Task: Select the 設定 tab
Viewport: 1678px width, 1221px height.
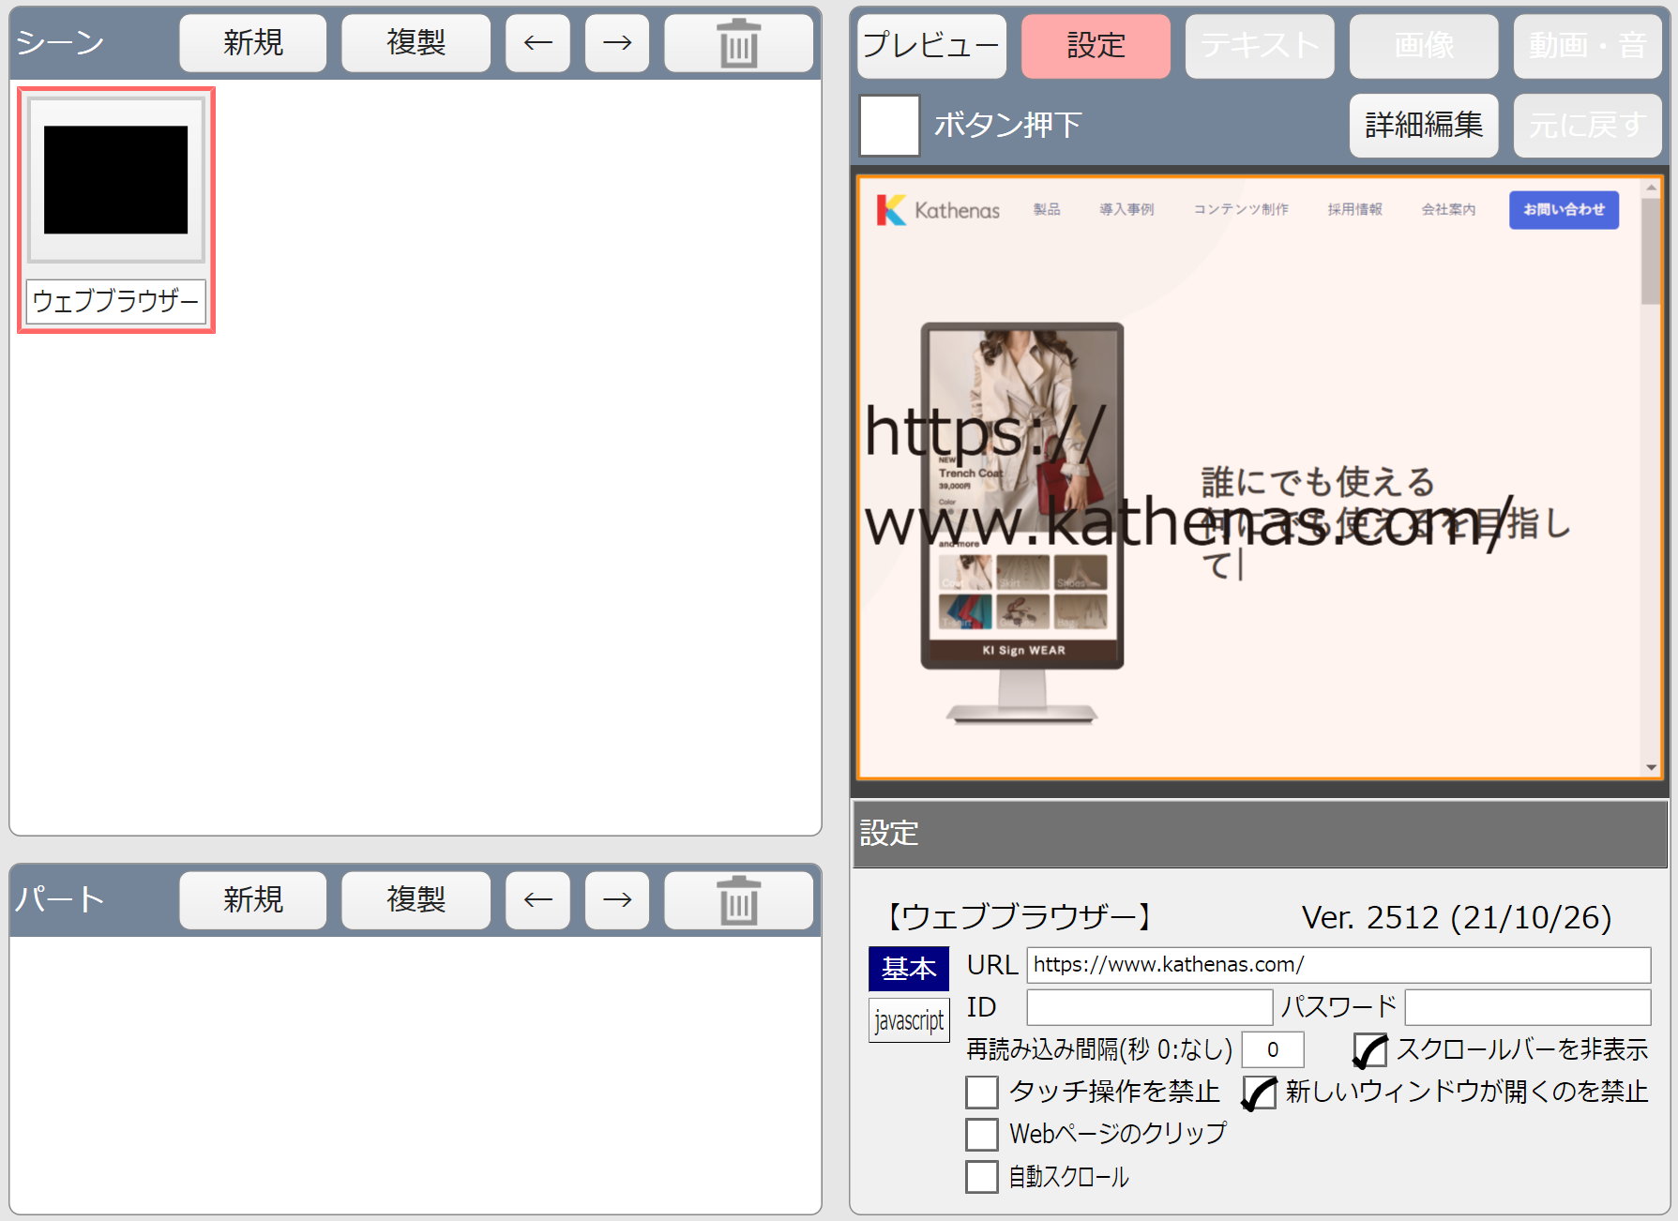Action: 1096,46
